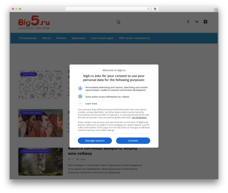Click the Learn more label
Viewport: 228px width, 193px height.
click(91, 104)
